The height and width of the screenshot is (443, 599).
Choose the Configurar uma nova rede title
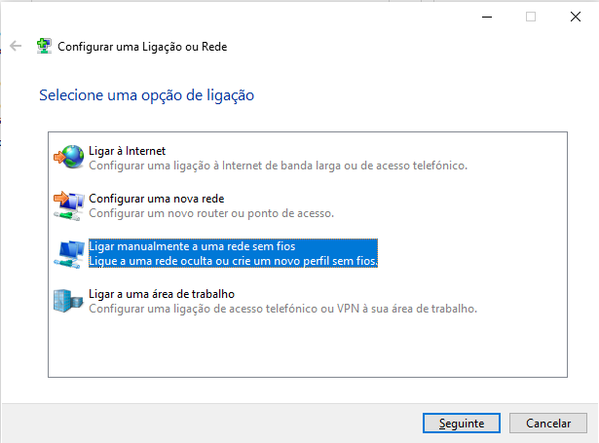point(157,199)
